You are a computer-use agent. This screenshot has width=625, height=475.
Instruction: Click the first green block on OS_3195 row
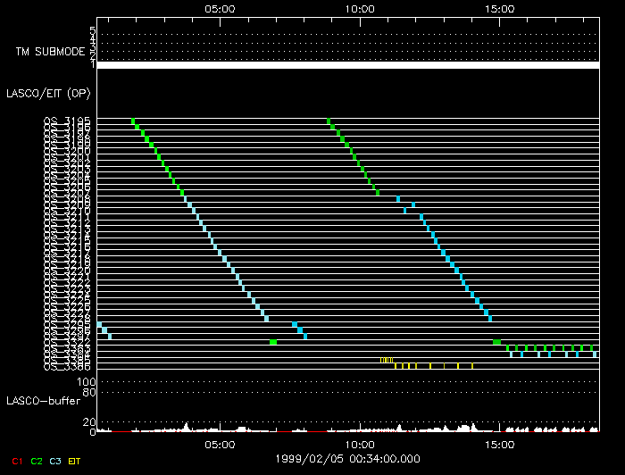click(134, 121)
